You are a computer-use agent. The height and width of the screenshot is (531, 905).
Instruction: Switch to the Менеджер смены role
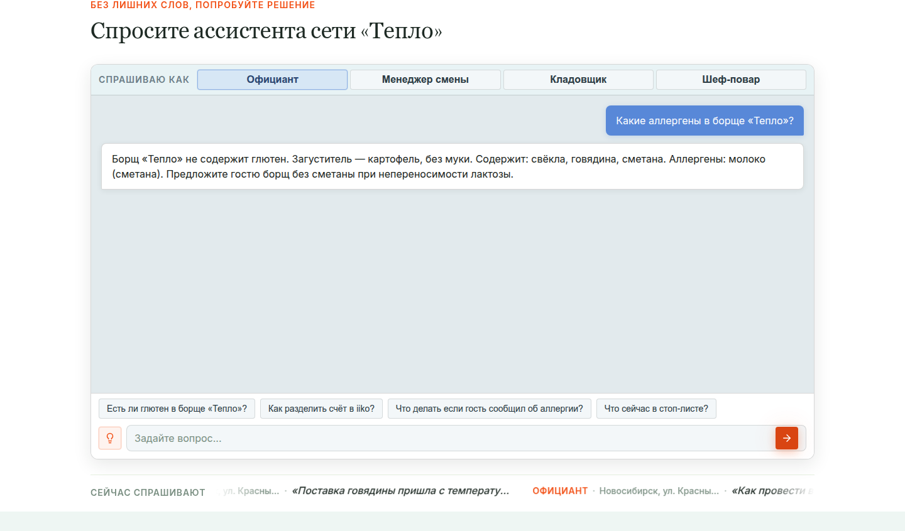(425, 80)
